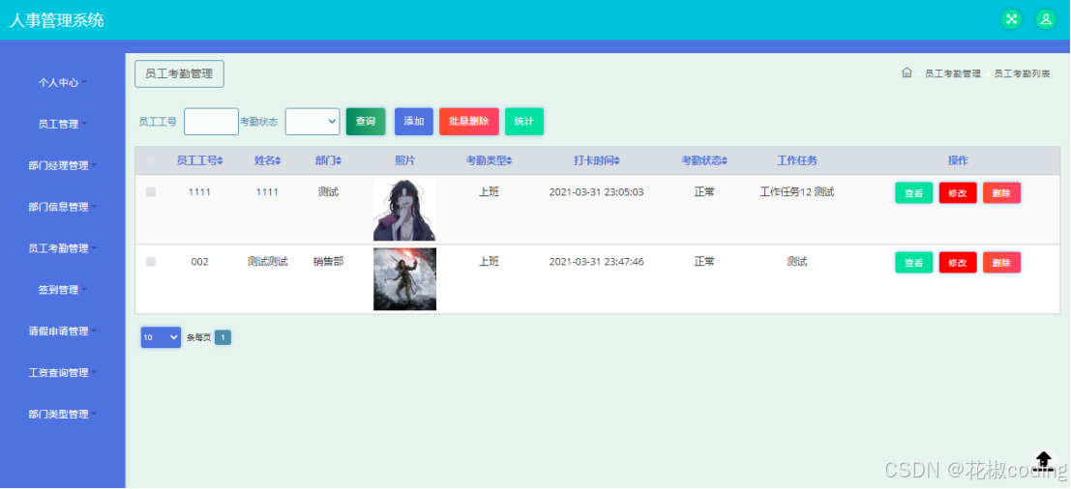The image size is (1071, 489).
Task: Sort by 考勤状态 column arrows
Action: [x=725, y=161]
